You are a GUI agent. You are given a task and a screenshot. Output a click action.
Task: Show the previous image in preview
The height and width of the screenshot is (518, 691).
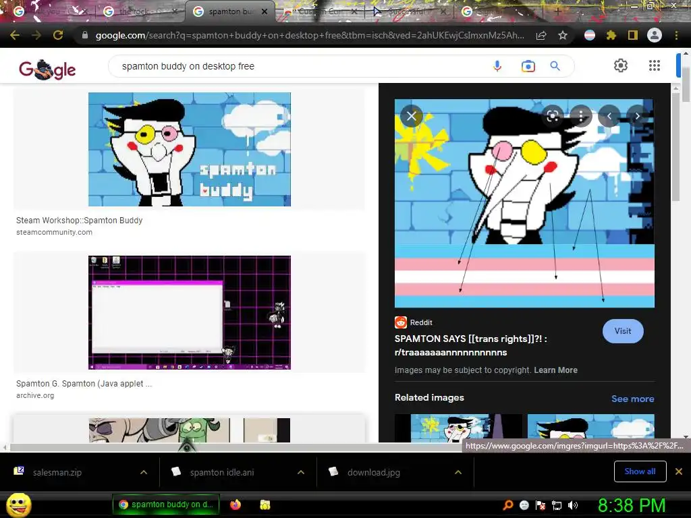(609, 116)
